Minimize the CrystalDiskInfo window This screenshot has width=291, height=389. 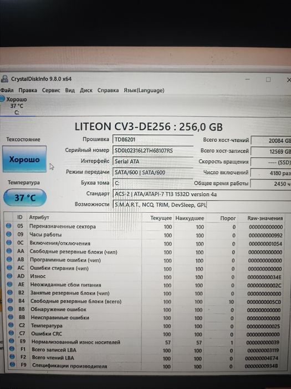click(x=248, y=79)
